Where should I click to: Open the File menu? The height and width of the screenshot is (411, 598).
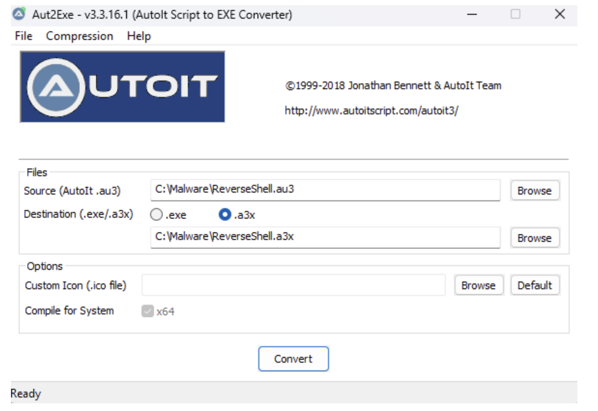[24, 36]
